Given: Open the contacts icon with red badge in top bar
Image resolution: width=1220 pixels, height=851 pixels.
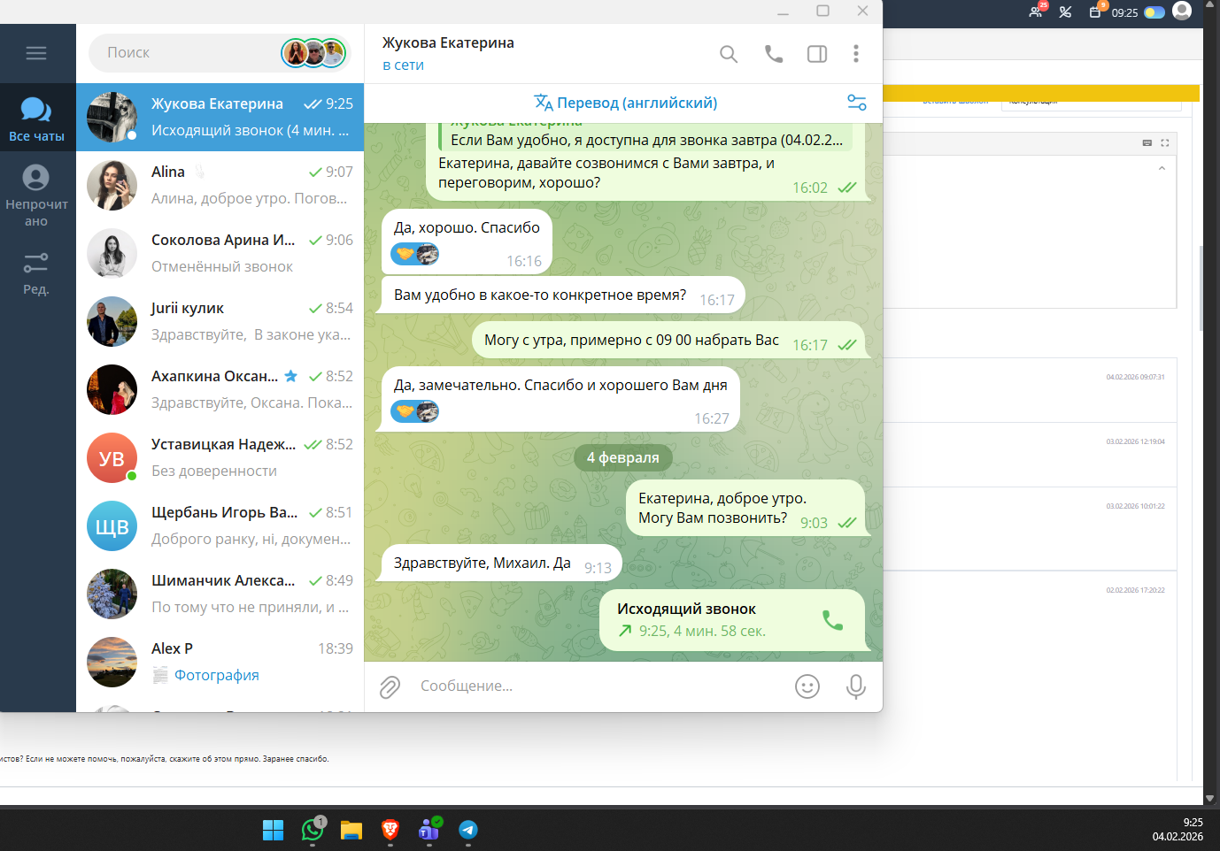Looking at the screenshot, I should tap(1037, 11).
